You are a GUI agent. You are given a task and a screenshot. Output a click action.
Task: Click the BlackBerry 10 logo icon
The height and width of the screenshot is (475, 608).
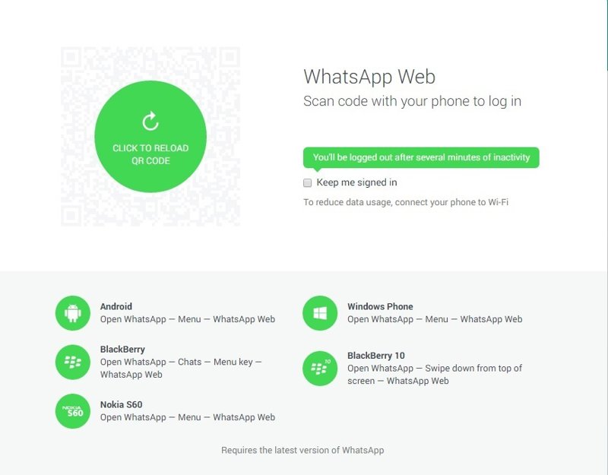[320, 369]
